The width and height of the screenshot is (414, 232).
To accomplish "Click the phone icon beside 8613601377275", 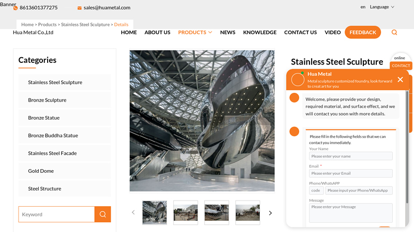I will [16, 8].
